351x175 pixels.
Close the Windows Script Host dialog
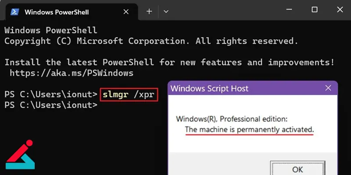pos(328,88)
